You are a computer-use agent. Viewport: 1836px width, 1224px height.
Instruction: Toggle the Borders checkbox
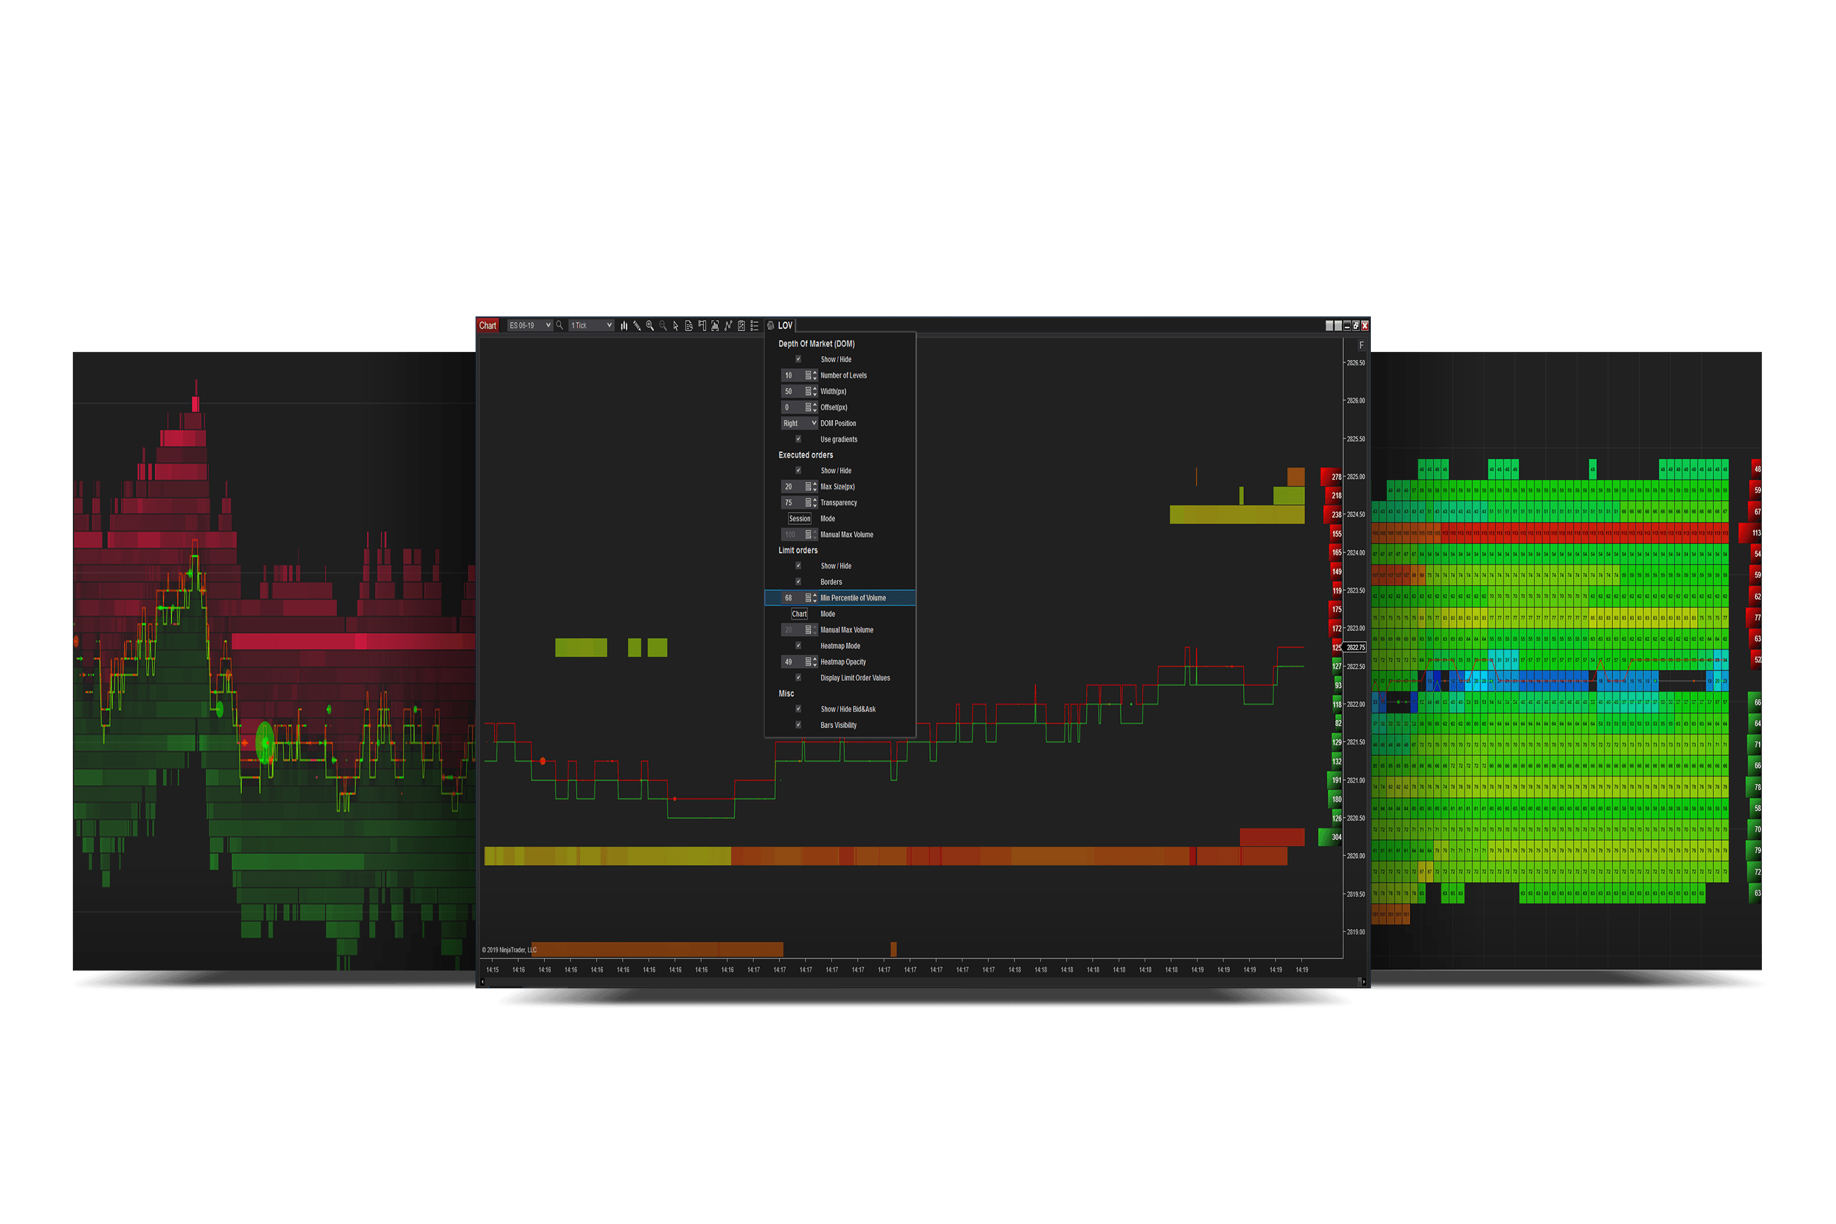pos(798,581)
